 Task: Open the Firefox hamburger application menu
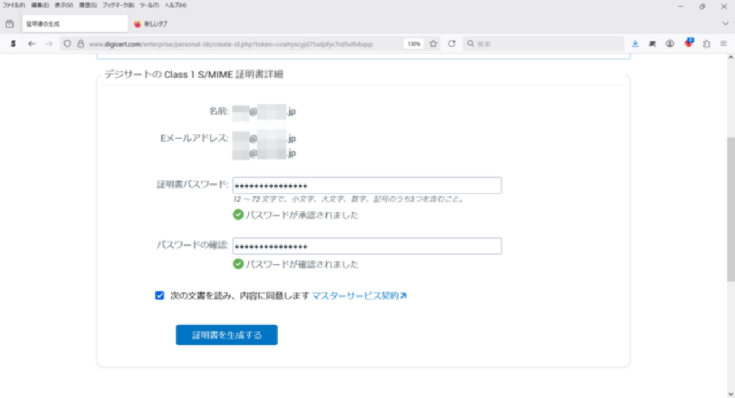(724, 43)
